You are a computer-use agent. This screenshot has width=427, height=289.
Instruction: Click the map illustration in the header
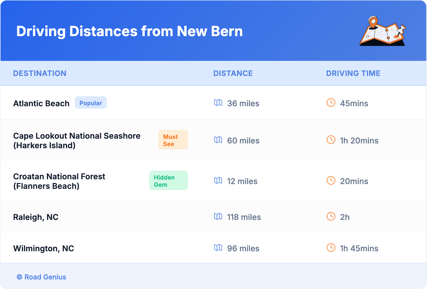pos(383,31)
